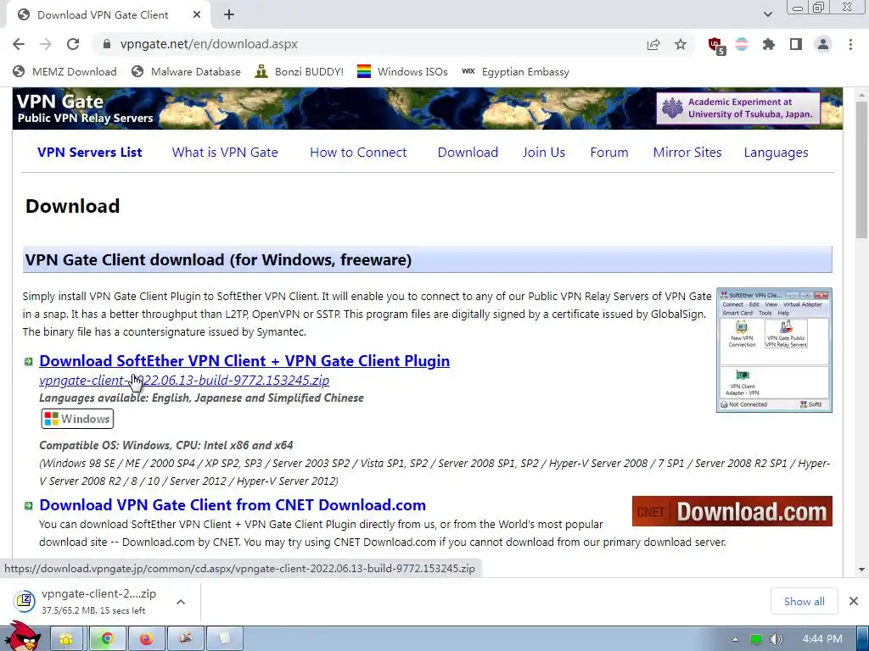Open the Mirror Sites navigation link
This screenshot has height=651, width=869.
click(687, 153)
